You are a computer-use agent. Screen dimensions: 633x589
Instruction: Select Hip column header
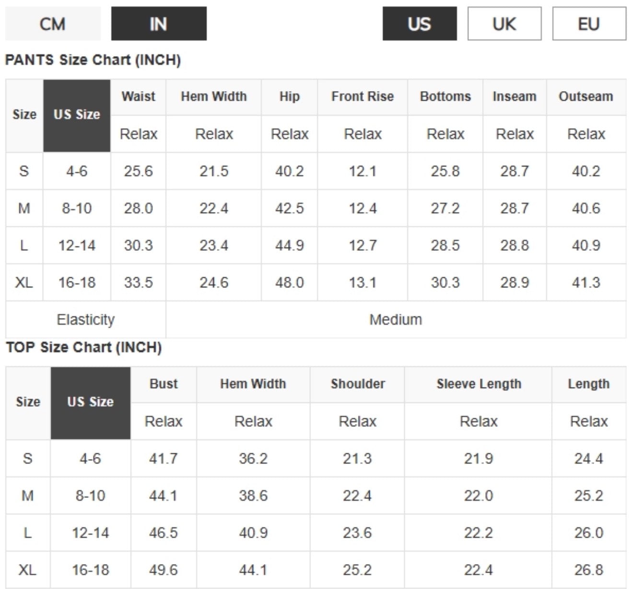tap(290, 97)
